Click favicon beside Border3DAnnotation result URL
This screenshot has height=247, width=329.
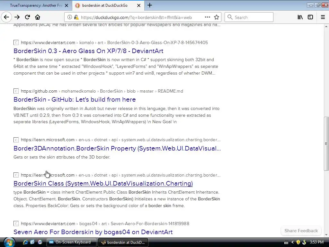(16, 140)
